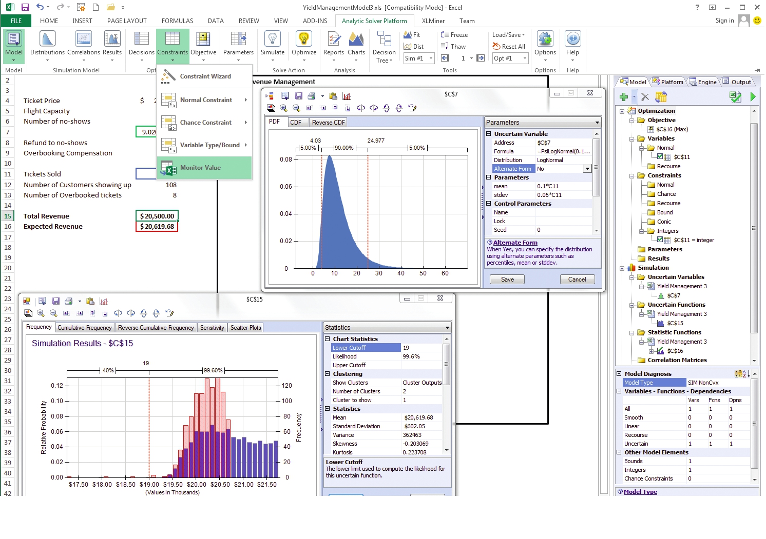Screen dimensions: 766x539
Task: Click print icon in $C$7 dialog toolbar
Action: click(311, 96)
